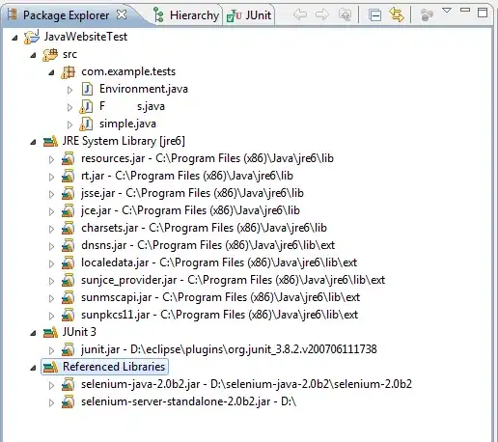Collapse Referenced Libraries node
Screen dimensions: 498x442
click(33, 368)
